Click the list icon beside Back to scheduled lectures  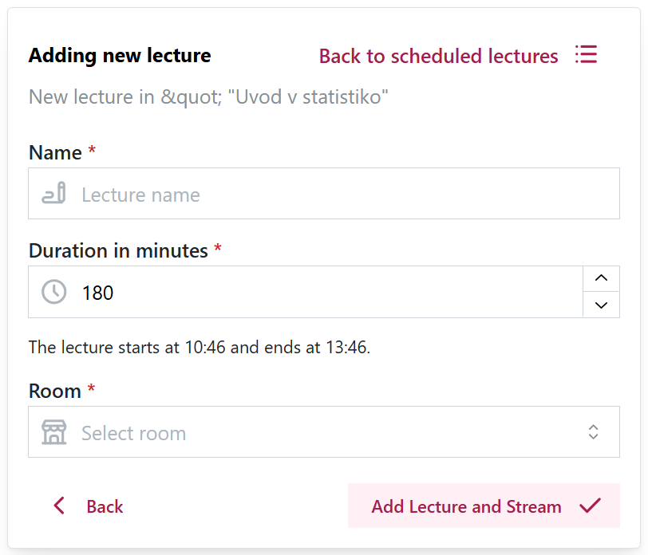pos(586,54)
